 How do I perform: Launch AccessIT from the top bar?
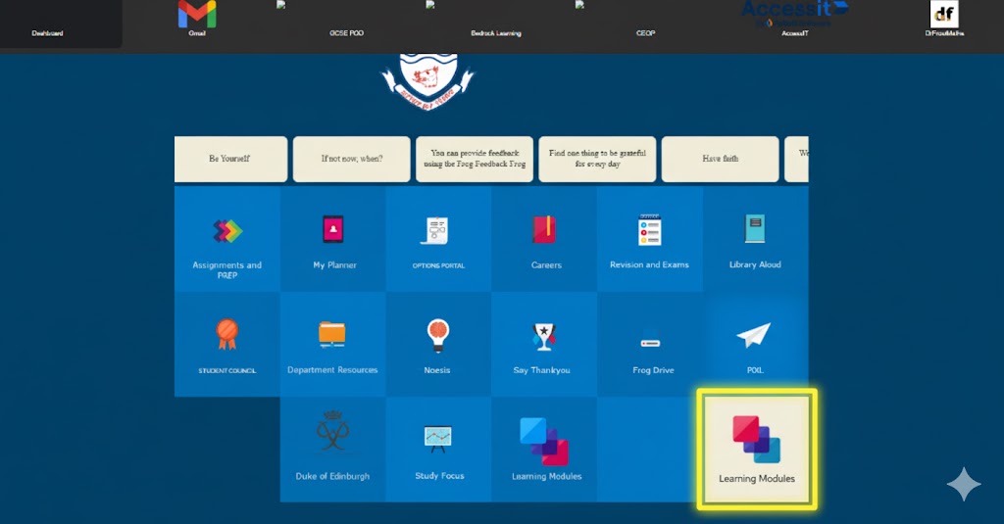pyautogui.click(x=794, y=20)
